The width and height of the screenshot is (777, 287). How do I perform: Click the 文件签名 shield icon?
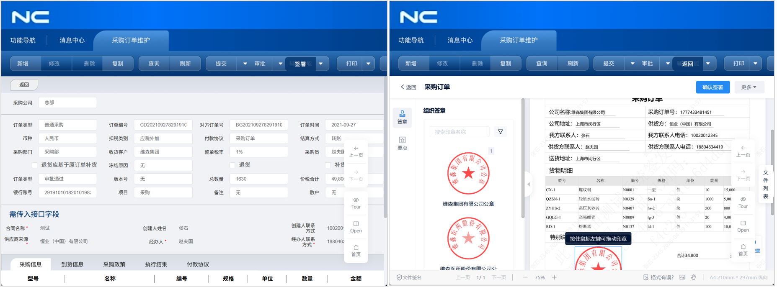(399, 277)
